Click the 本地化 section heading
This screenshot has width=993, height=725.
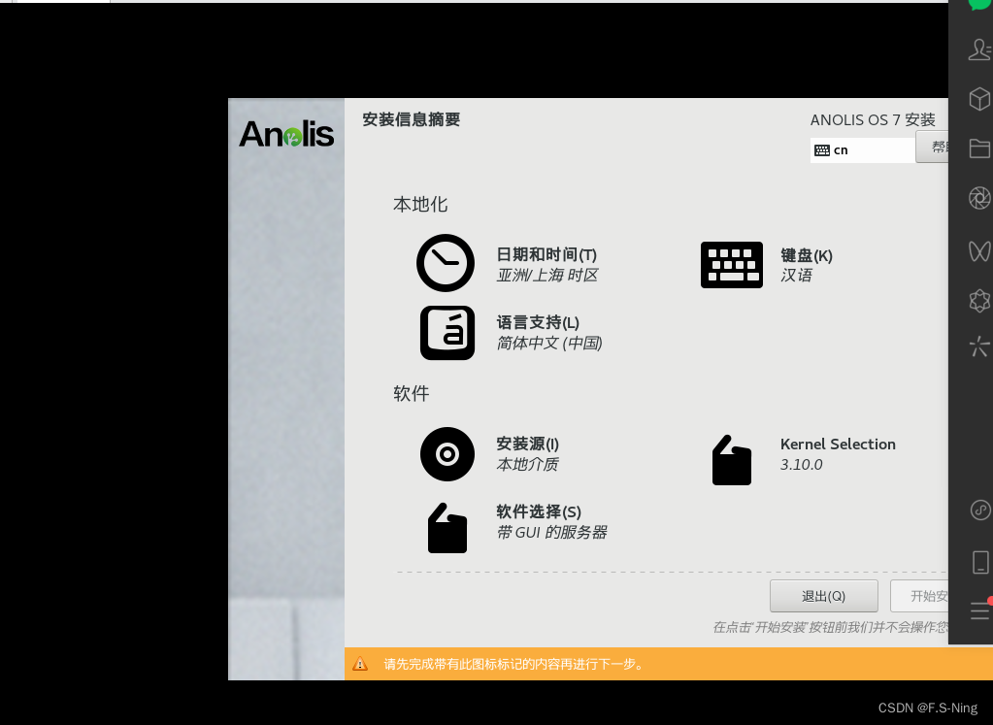coord(420,205)
